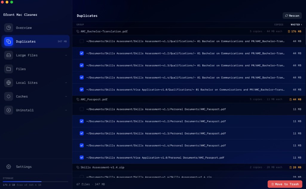Click the Efront Mac Cleaner title
This screenshot has width=306, height=189.
(20, 15)
